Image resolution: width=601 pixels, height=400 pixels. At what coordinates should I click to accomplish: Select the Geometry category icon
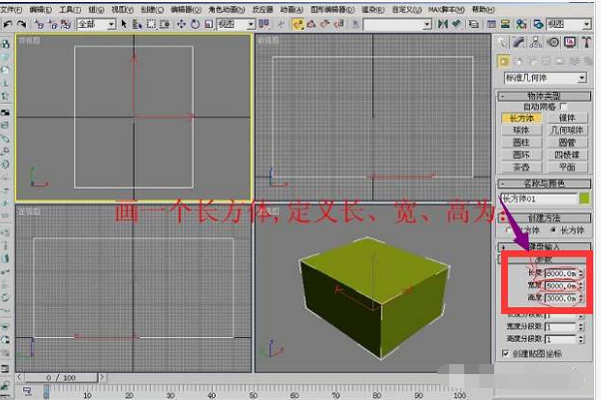tap(503, 61)
